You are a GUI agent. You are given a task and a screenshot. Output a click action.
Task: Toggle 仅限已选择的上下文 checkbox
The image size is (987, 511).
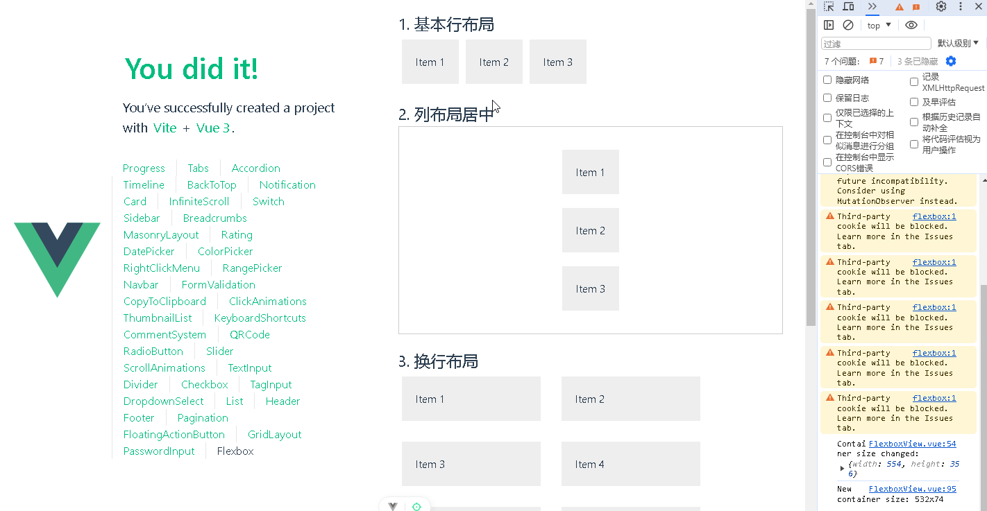827,118
